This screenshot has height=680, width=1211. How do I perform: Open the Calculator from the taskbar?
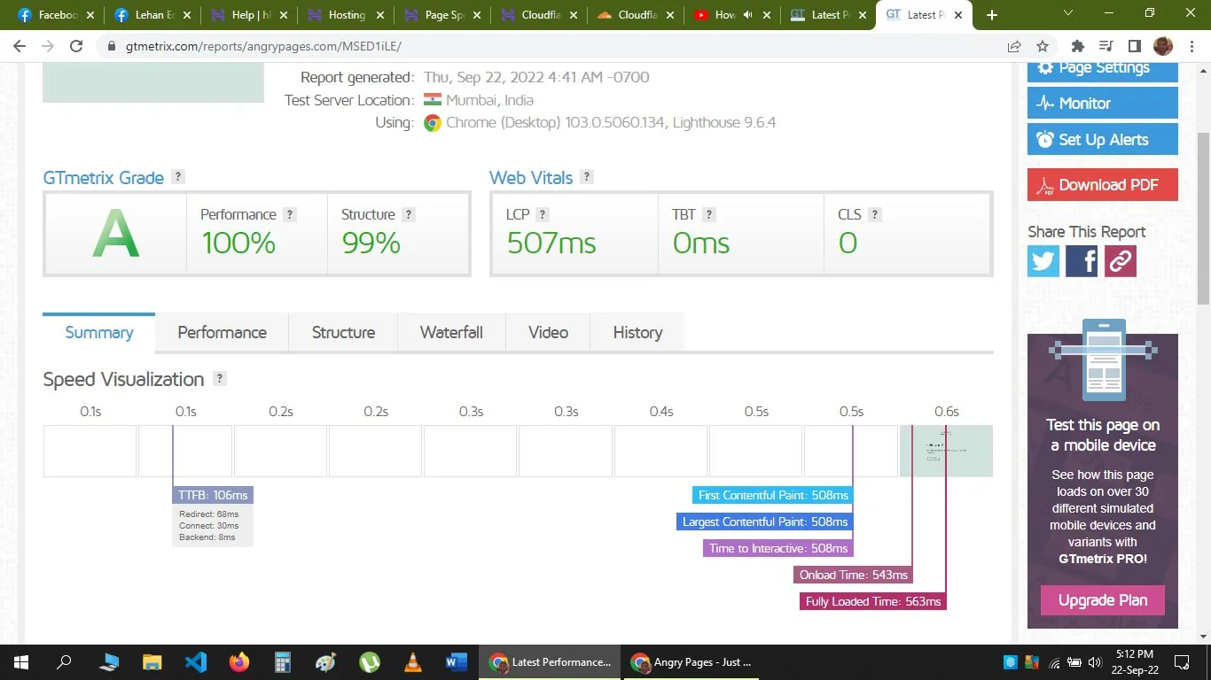click(x=283, y=661)
